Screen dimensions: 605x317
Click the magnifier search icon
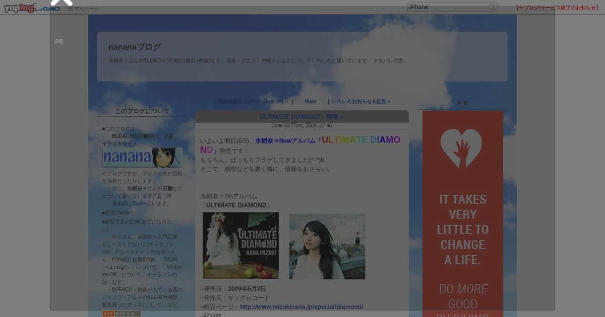coord(492,7)
